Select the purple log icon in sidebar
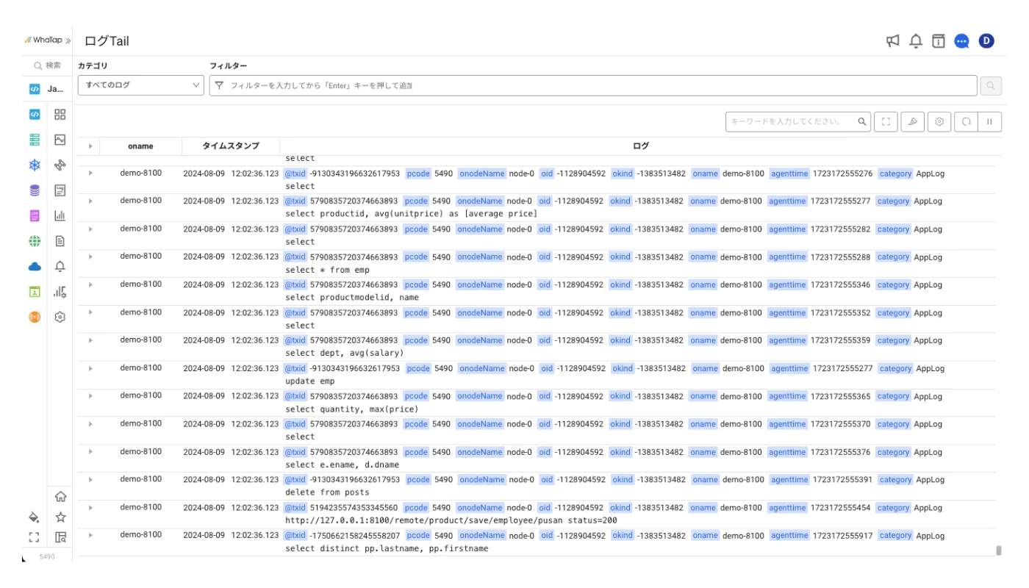The height and width of the screenshot is (588, 1029). (x=35, y=215)
